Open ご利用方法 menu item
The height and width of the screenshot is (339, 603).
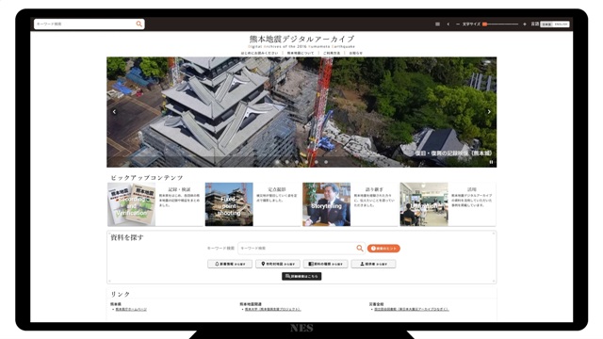click(x=332, y=53)
